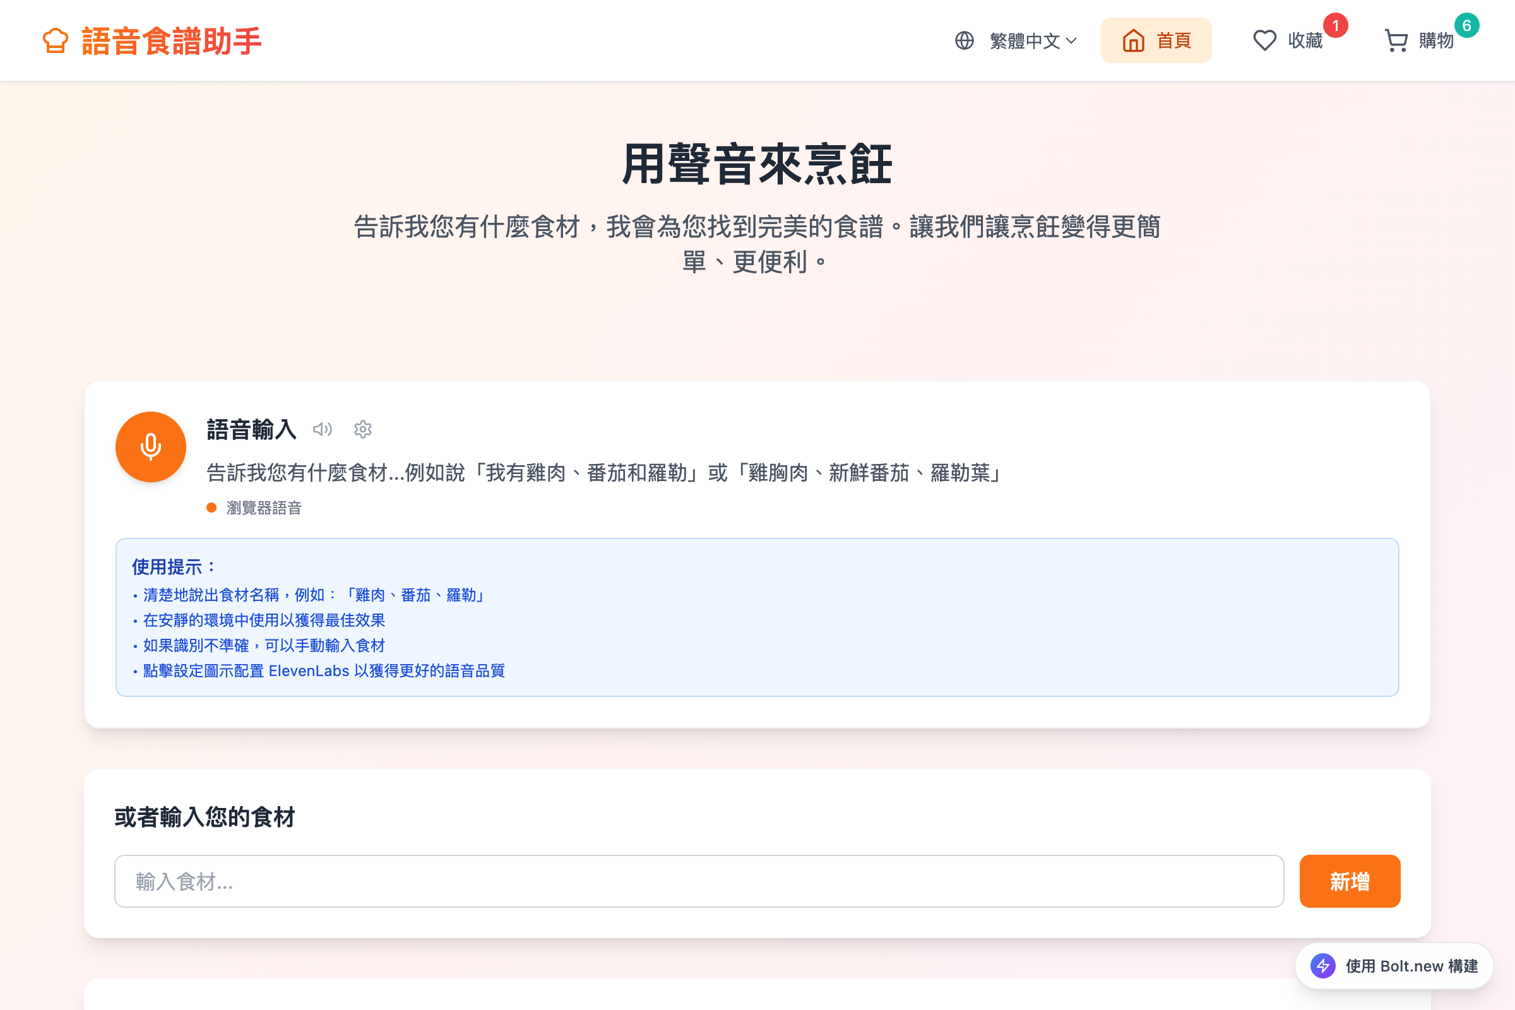Go to the 首頁 home tab

click(1173, 40)
